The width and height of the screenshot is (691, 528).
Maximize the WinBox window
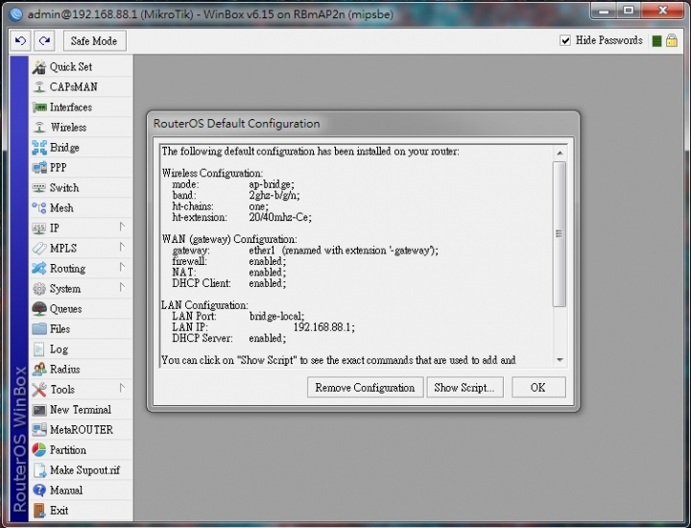click(629, 11)
